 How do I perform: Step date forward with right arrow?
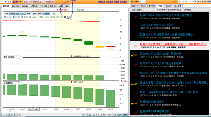pos(195,1)
